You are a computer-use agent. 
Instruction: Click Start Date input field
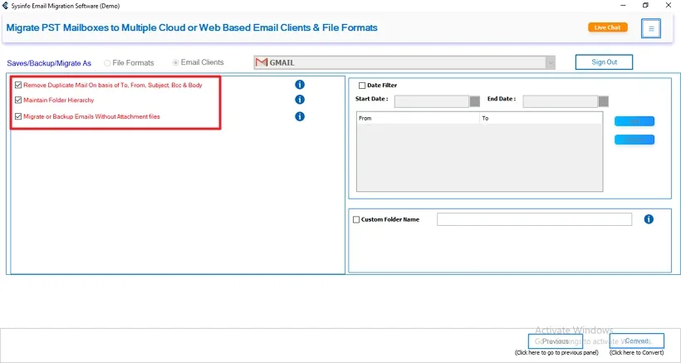(x=432, y=101)
